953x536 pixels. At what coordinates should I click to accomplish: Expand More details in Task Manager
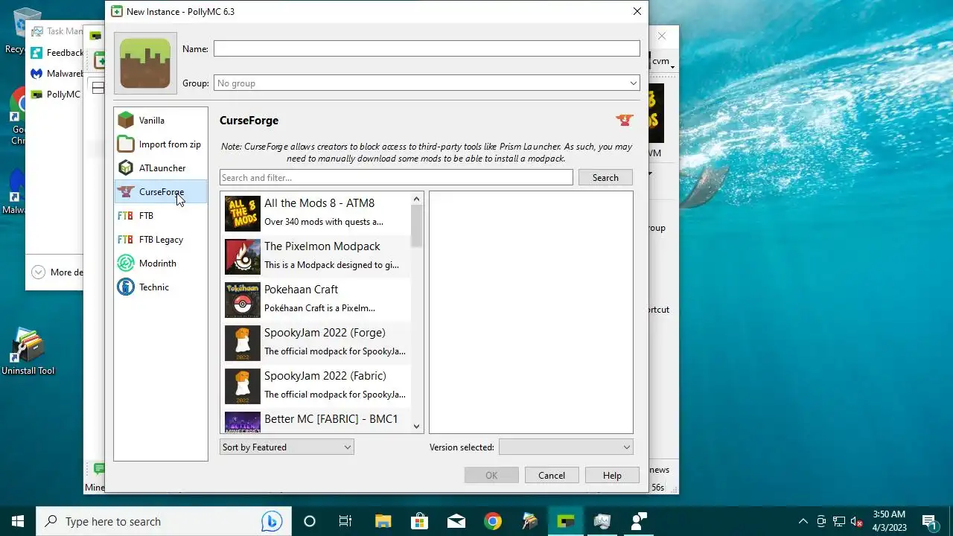click(57, 272)
